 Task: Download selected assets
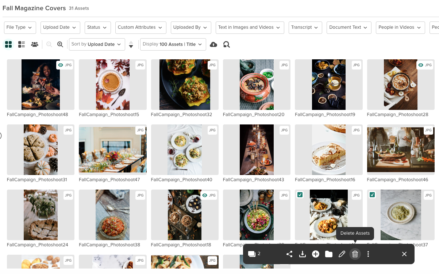pos(302,254)
